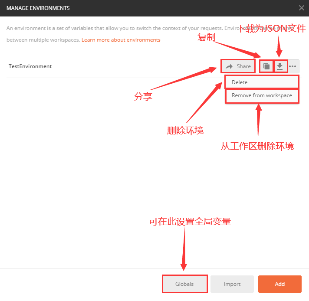This screenshot has height=301, width=309.
Task: Open the Globals variables settings
Action: point(184,284)
